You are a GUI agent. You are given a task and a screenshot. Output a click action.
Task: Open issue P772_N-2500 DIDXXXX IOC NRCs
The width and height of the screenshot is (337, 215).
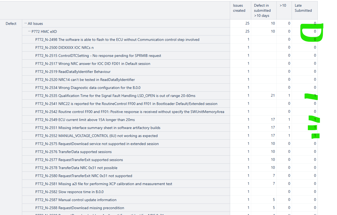point(64,48)
